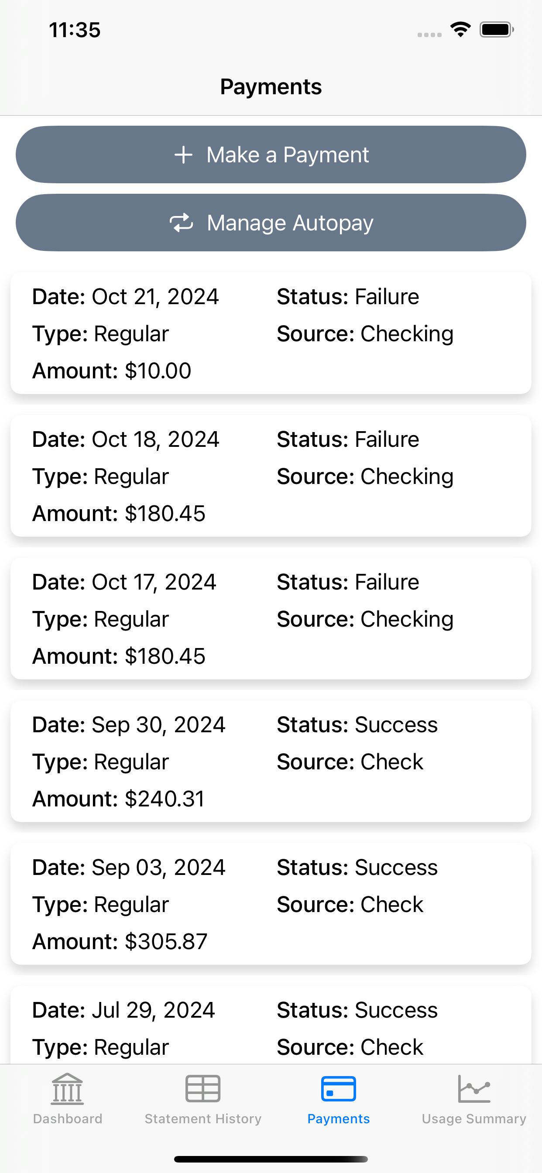Tap the Wi-Fi status icon
This screenshot has height=1173, width=542.
(x=460, y=30)
